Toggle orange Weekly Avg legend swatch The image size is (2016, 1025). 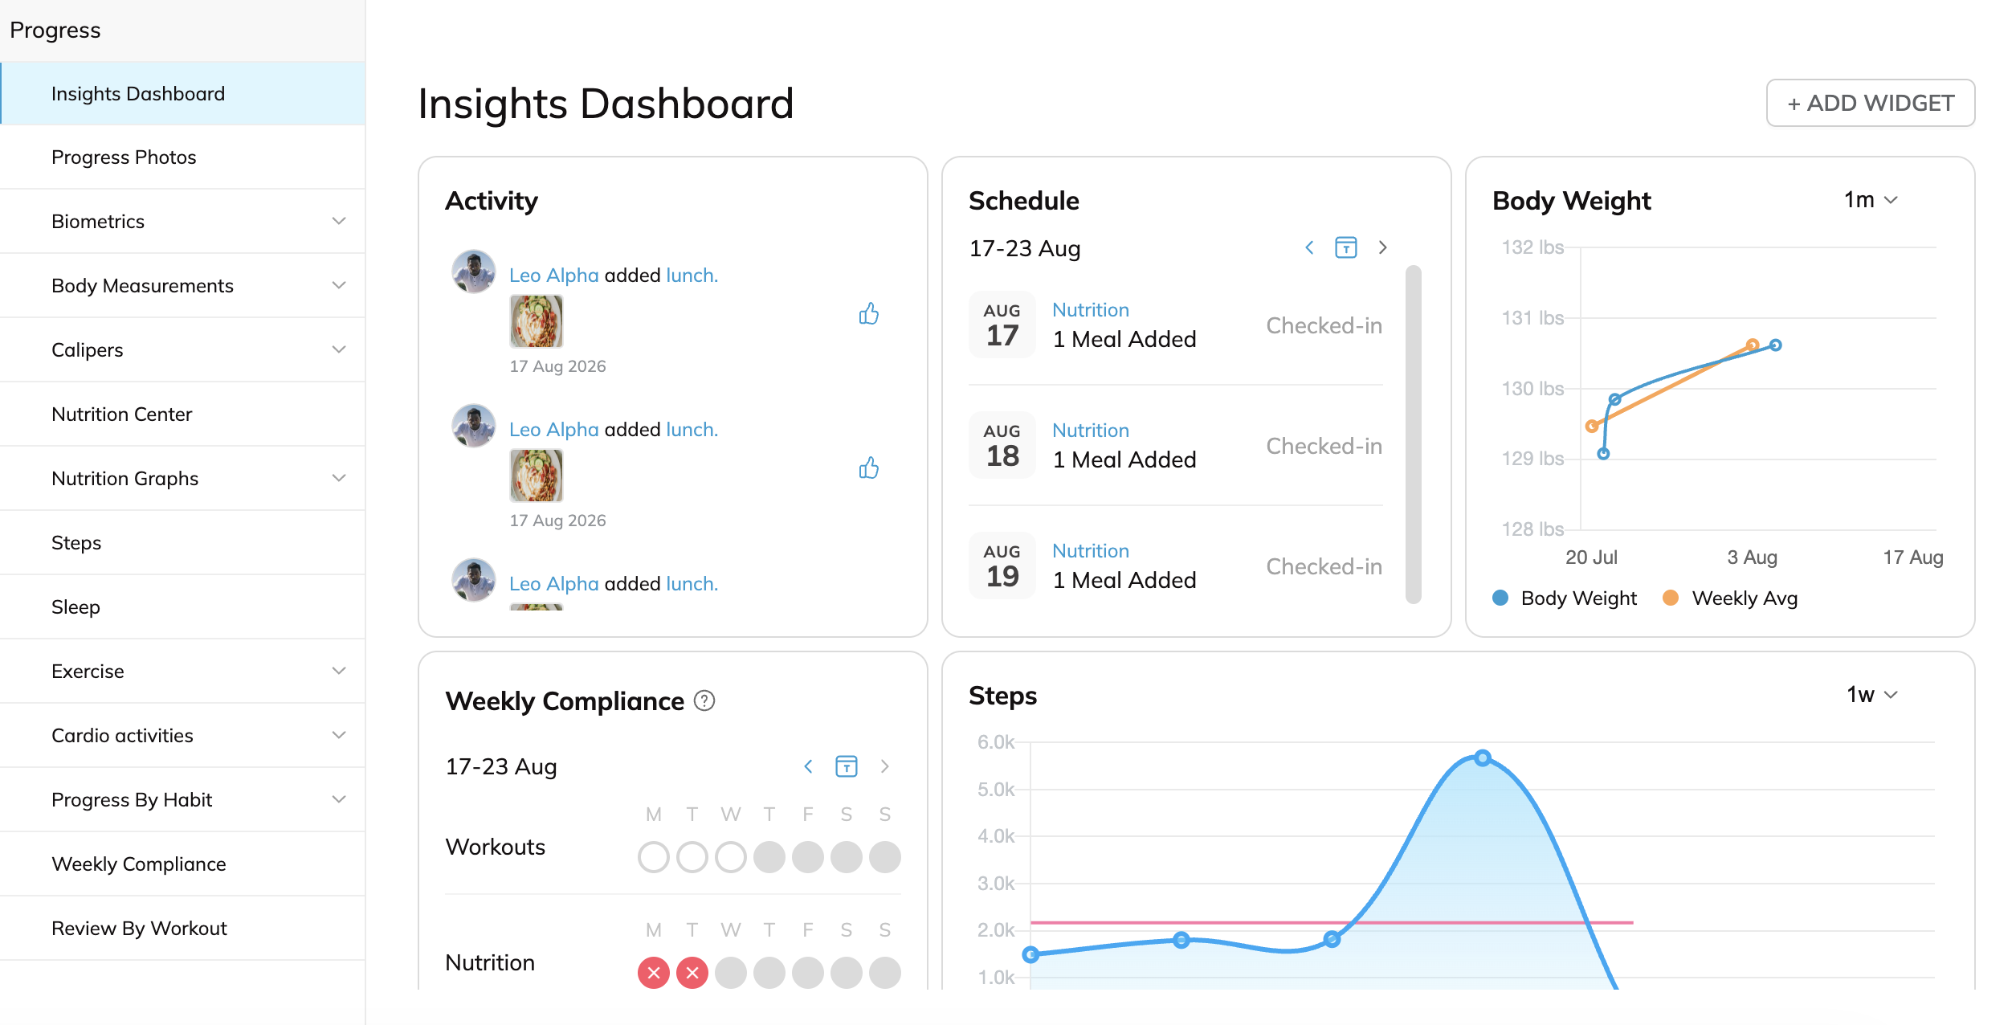1671,598
